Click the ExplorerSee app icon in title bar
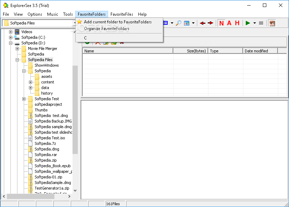The image size is (289, 207). point(6,5)
